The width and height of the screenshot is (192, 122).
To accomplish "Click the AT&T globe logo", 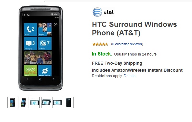I will (97, 12).
